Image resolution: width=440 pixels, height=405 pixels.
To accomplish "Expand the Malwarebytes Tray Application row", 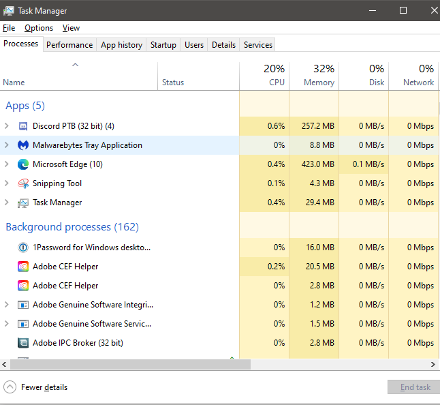I will click(7, 145).
